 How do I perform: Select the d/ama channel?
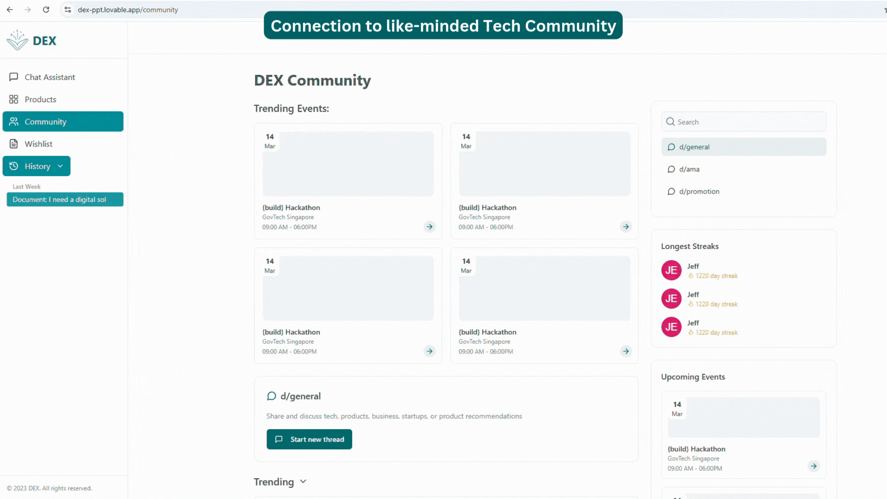[689, 169]
